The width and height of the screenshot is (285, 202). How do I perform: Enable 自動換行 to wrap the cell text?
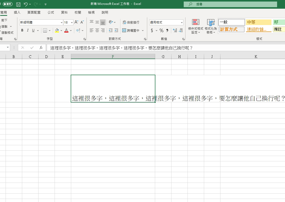pos(131,22)
